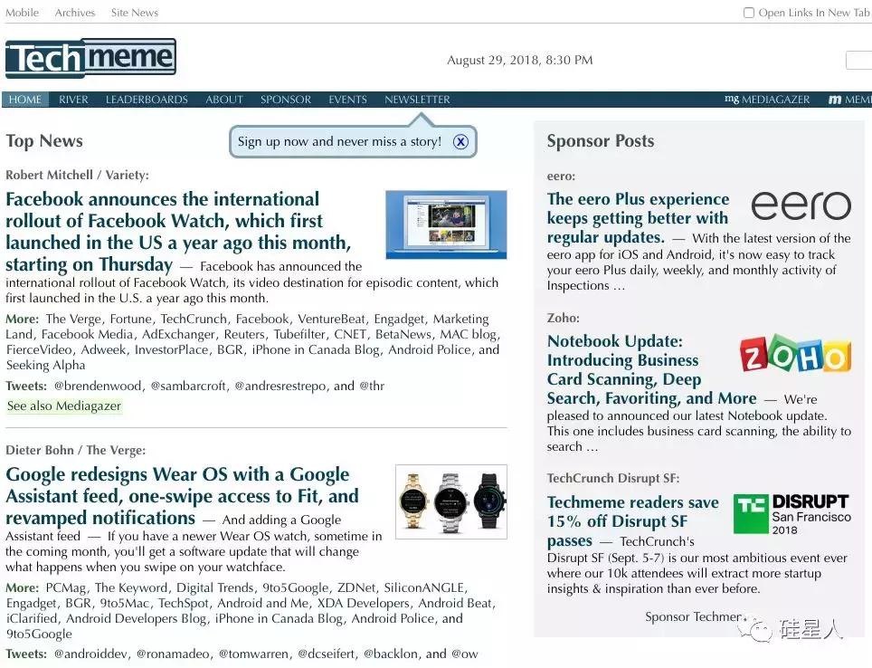Open the Archives link
872x668 pixels.
[x=75, y=13]
